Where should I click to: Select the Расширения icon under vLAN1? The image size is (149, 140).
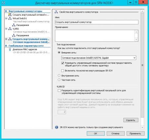click(14, 35)
